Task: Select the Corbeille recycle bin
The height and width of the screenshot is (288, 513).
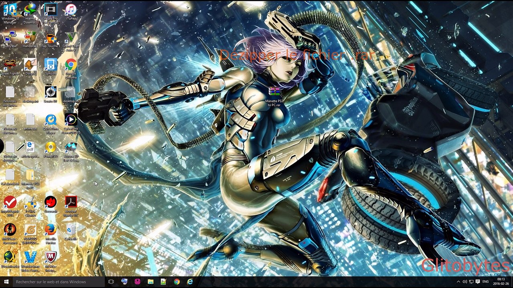Action: pos(71,232)
